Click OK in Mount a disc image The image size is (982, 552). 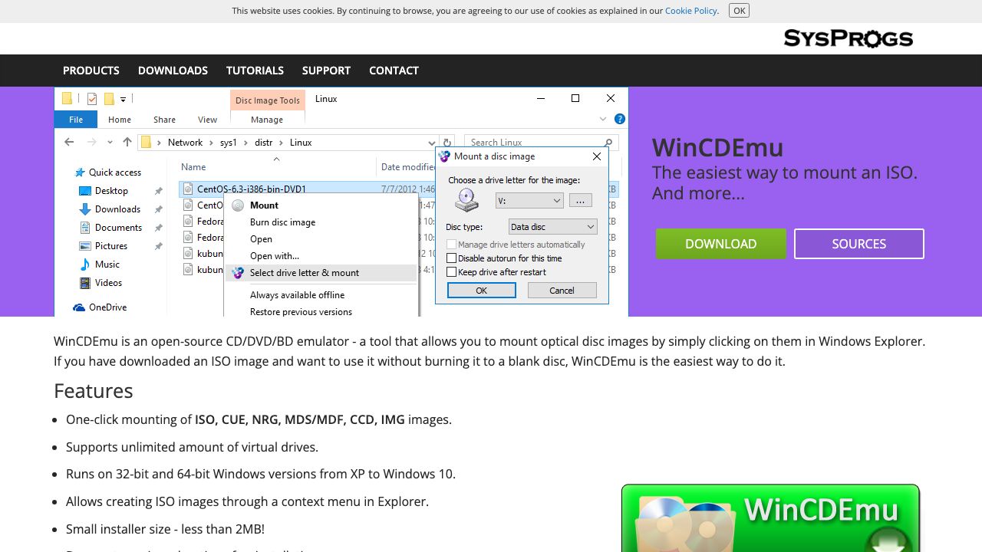482,291
